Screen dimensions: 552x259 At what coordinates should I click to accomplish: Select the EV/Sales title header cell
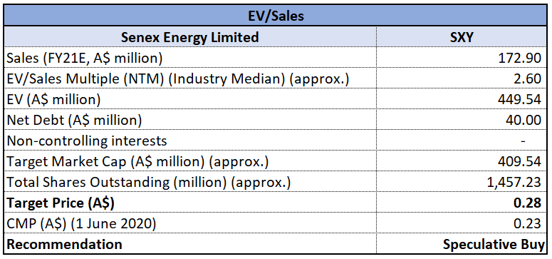(x=276, y=16)
